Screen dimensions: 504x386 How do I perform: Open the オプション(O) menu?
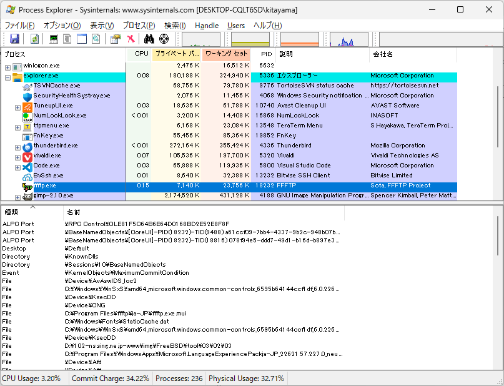point(62,26)
